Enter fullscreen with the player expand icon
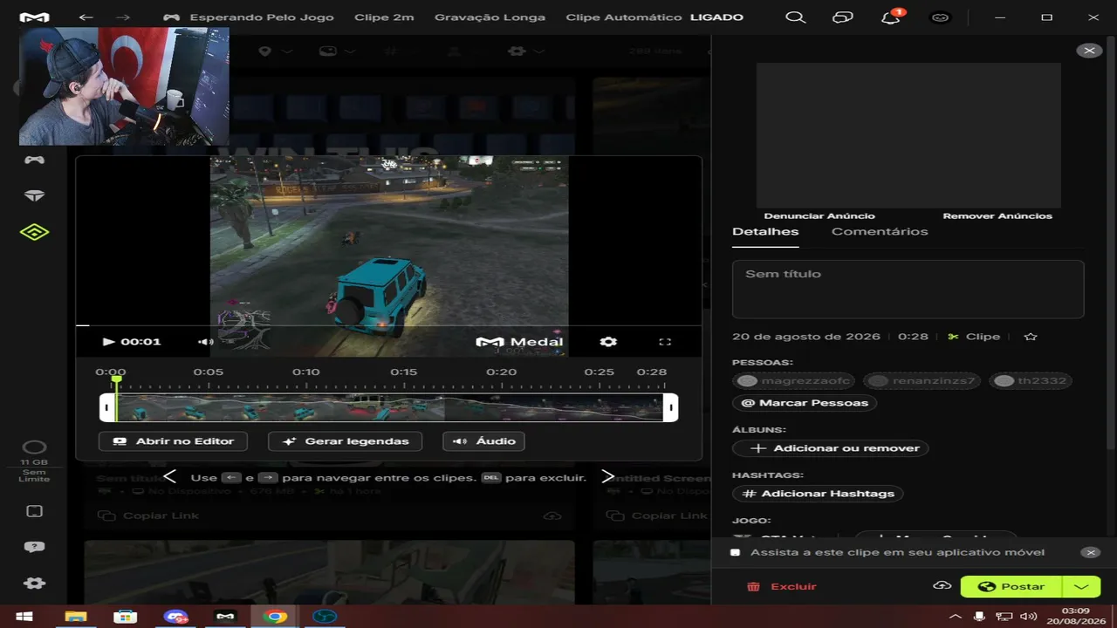The height and width of the screenshot is (628, 1117). point(665,342)
